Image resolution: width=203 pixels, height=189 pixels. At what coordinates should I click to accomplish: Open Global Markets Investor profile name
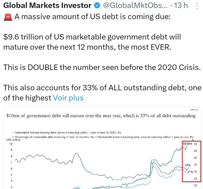(x=47, y=6)
